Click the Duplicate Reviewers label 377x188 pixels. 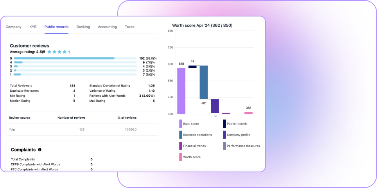pyautogui.click(x=24, y=91)
